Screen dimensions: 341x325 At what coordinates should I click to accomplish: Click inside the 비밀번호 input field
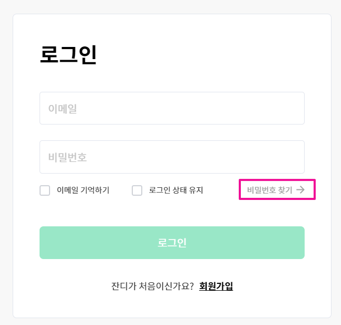pyautogui.click(x=172, y=157)
